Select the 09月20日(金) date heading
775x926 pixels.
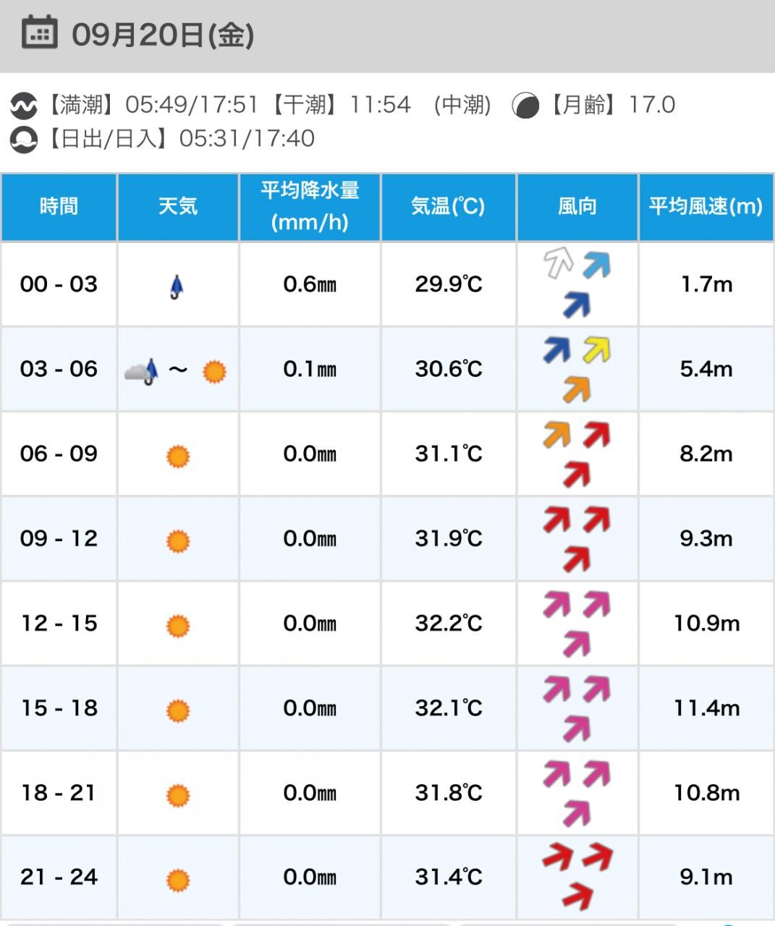(163, 35)
